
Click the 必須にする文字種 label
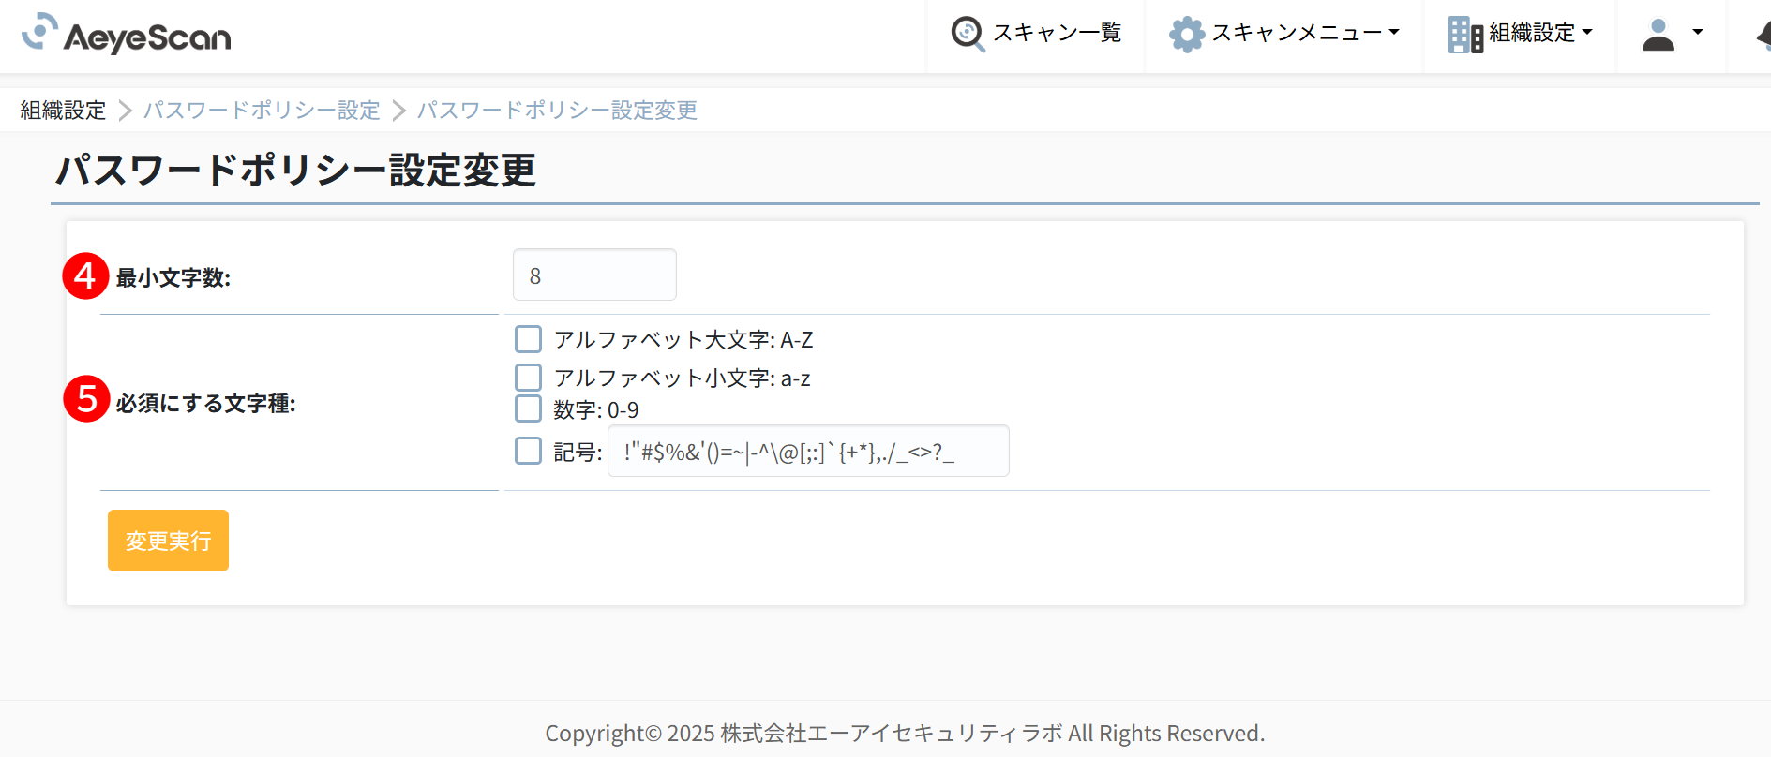coord(206,403)
